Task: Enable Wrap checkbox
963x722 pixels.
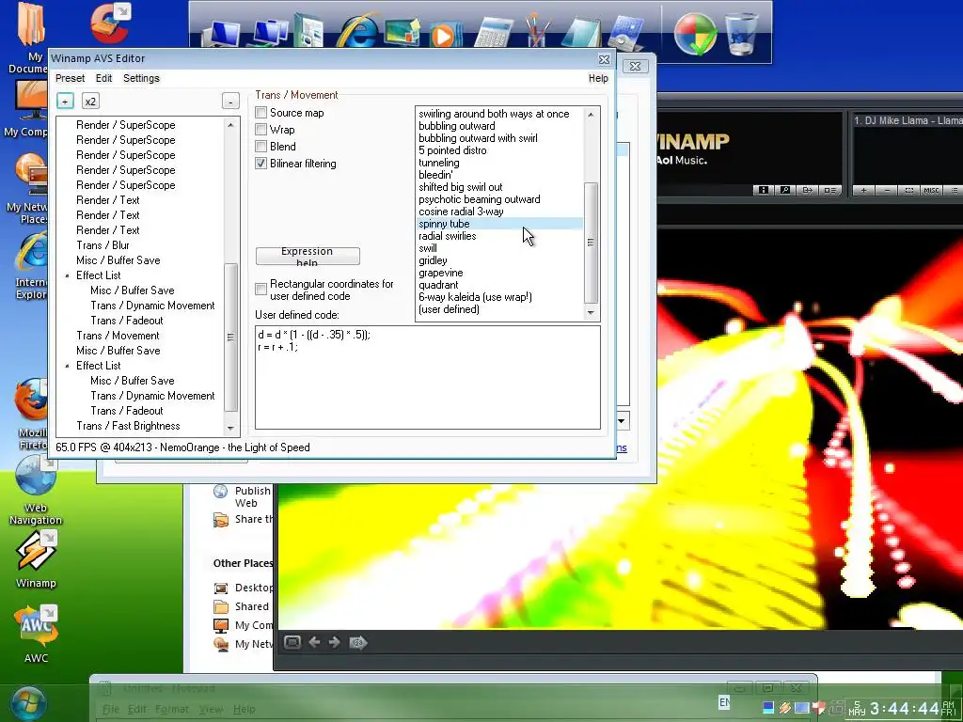Action: click(261, 130)
